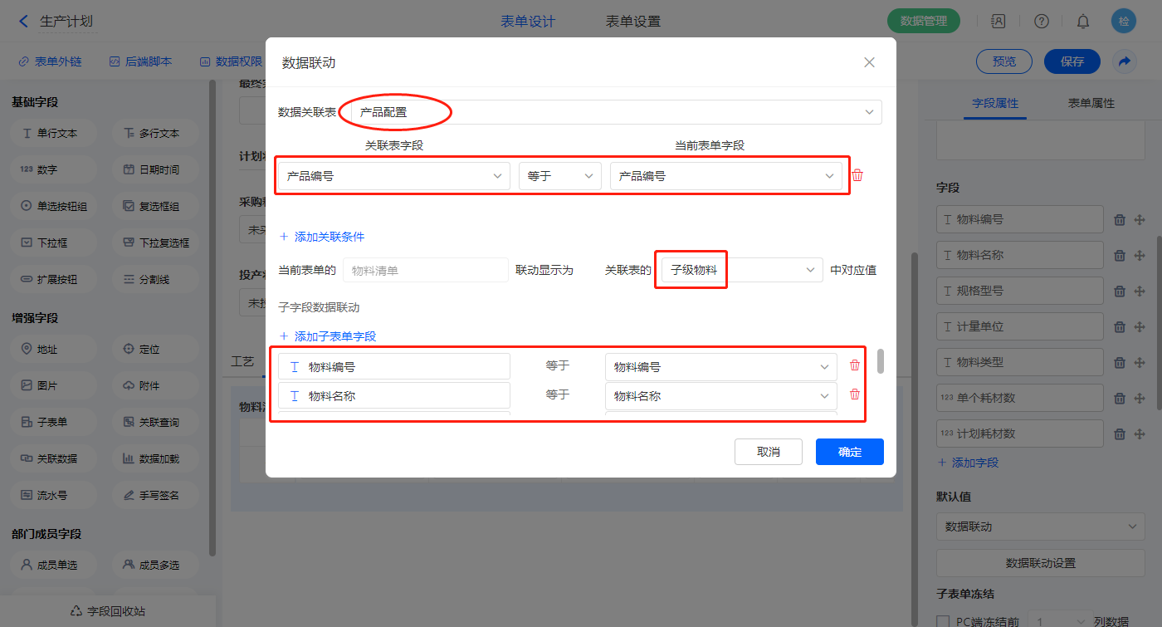The width and height of the screenshot is (1162, 627).
Task: Open the help question mark icon
Action: click(1042, 22)
